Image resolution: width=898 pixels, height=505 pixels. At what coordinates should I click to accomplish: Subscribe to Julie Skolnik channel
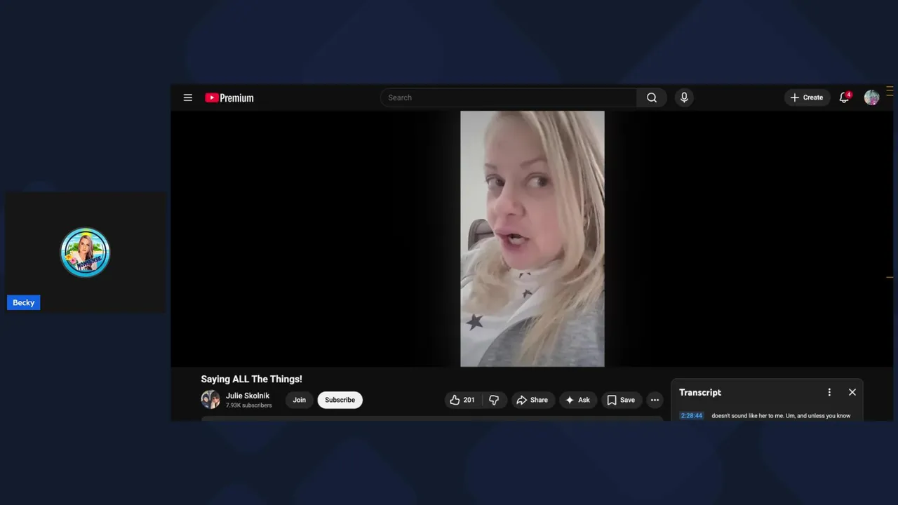tap(340, 400)
